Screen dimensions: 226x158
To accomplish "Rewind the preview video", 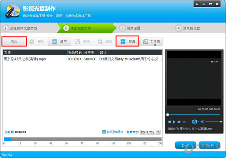I will point(169,122).
